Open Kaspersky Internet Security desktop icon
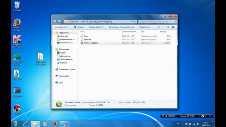This screenshot has width=226, height=127. pyautogui.click(x=17, y=42)
